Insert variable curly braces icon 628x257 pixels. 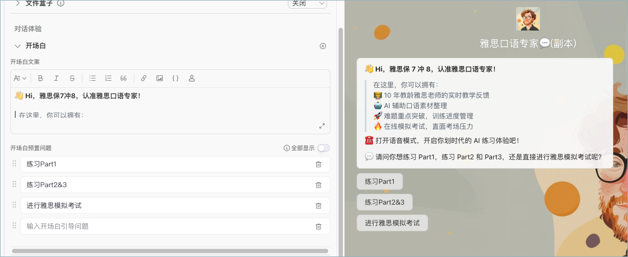coord(175,79)
